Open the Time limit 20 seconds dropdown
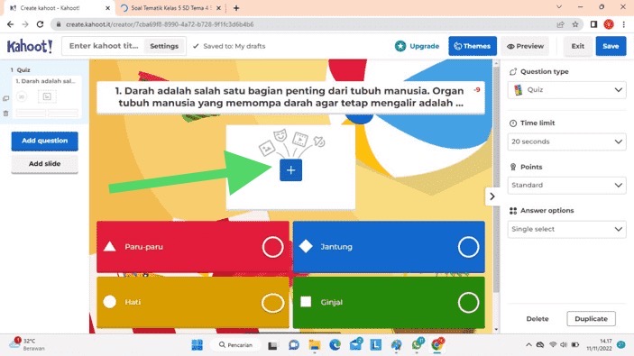Viewport: 634px width, 356px height. click(566, 141)
